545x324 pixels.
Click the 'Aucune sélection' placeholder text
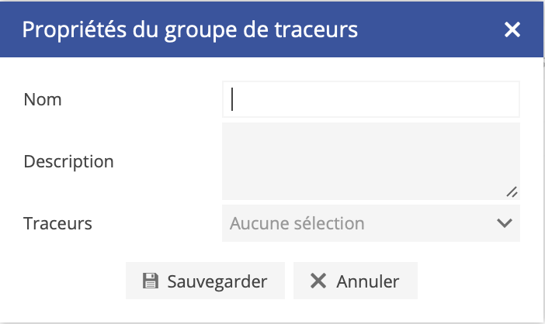point(297,223)
